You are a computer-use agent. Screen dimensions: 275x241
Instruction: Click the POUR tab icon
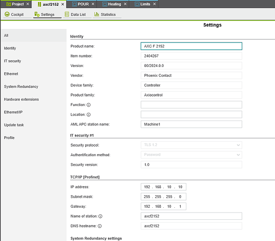pyautogui.click(x=75, y=4)
